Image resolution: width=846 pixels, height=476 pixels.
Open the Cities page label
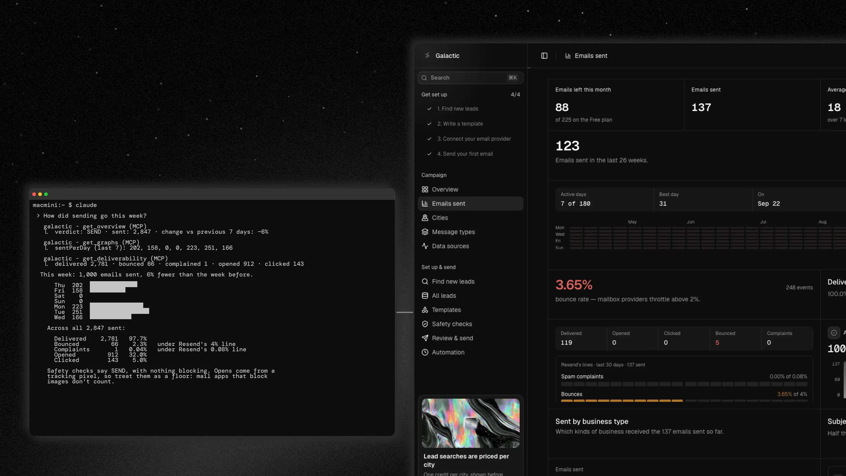click(x=440, y=218)
